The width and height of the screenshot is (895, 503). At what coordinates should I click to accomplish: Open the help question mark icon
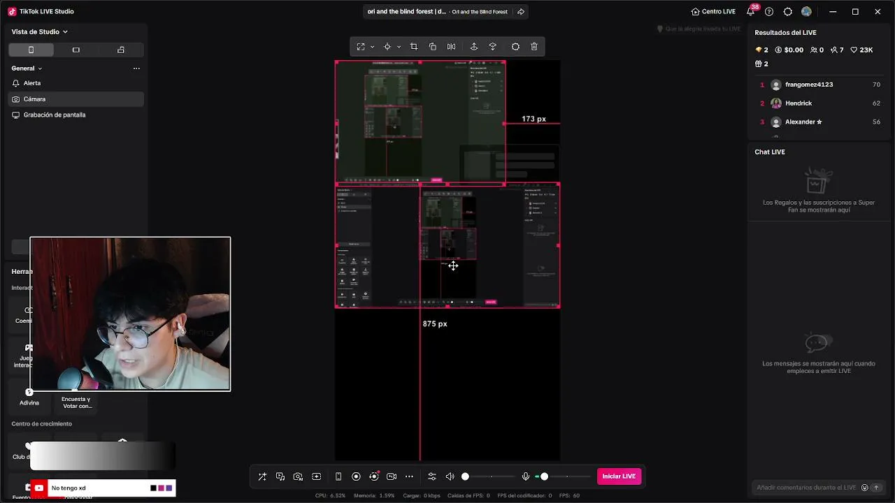point(769,12)
